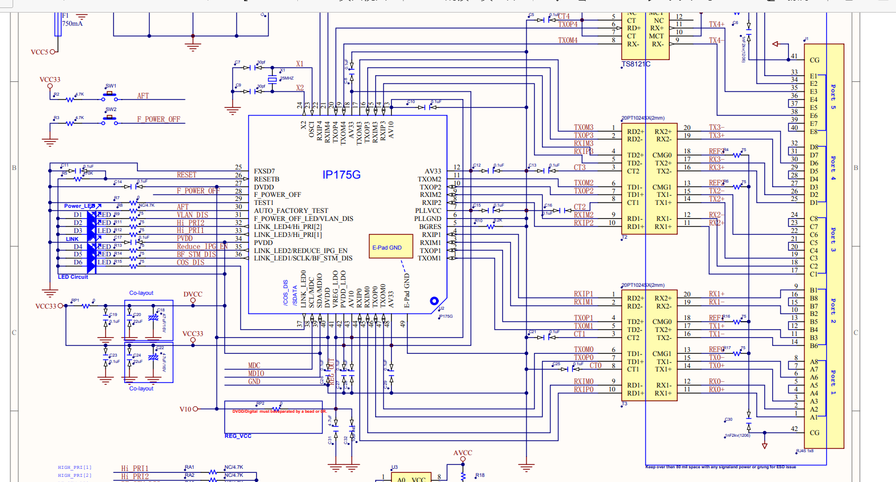Select the red RESET net label
This screenshot has width=896, height=482.
(186, 175)
